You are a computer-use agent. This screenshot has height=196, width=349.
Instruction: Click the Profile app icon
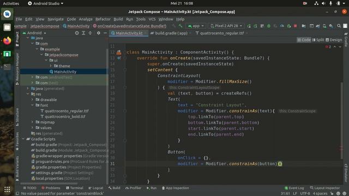(x=282, y=26)
